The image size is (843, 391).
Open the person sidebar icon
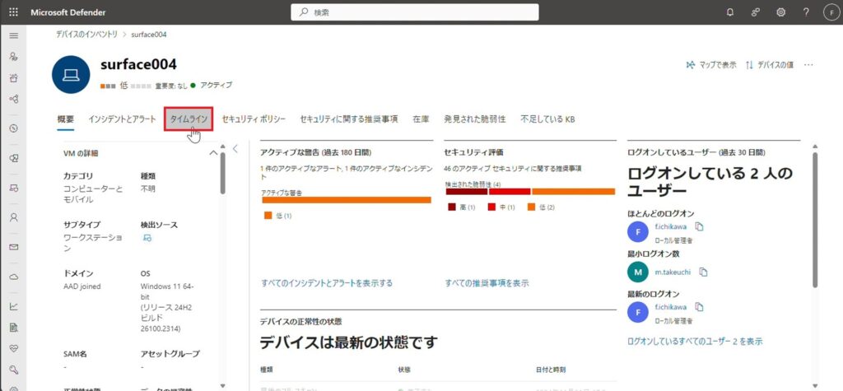[14, 217]
